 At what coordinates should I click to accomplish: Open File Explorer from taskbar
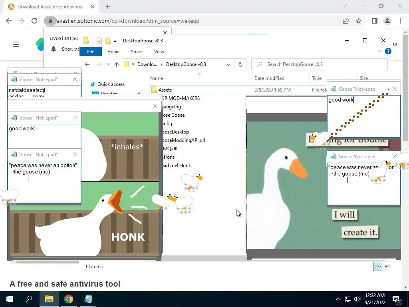pyautogui.click(x=49, y=299)
